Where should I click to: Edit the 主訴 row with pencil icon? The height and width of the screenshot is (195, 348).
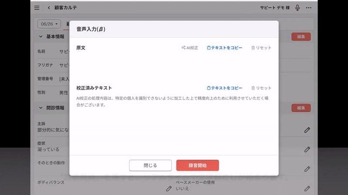pyautogui.click(x=307, y=130)
